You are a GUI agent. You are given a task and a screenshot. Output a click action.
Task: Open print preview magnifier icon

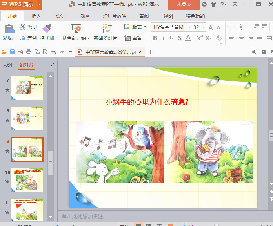(45, 52)
